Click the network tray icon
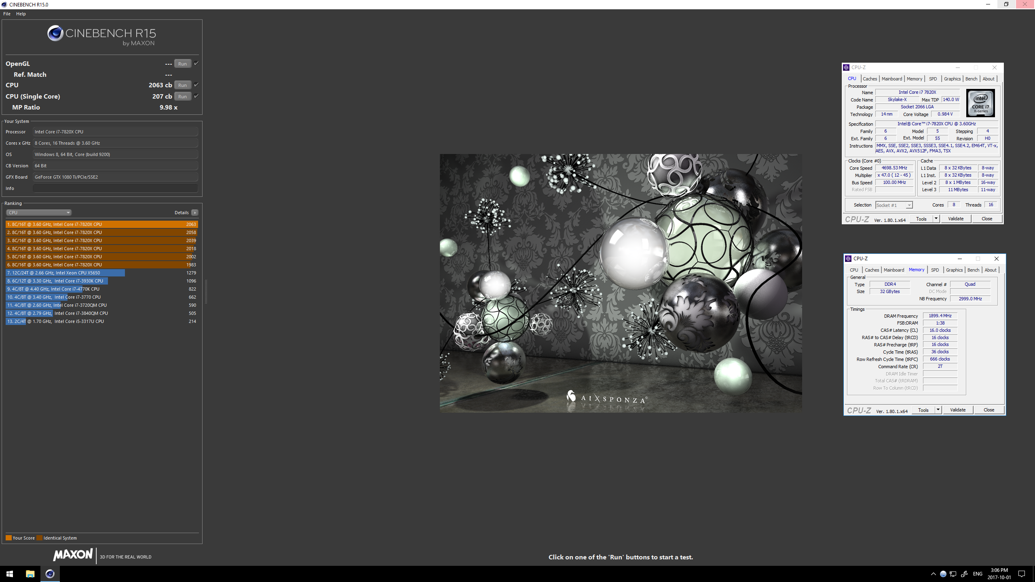This screenshot has height=582, width=1035. point(953,574)
